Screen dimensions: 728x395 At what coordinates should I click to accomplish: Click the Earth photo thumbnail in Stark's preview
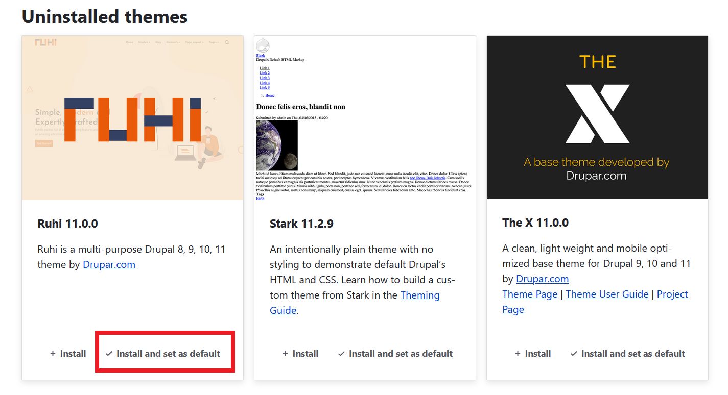[276, 145]
